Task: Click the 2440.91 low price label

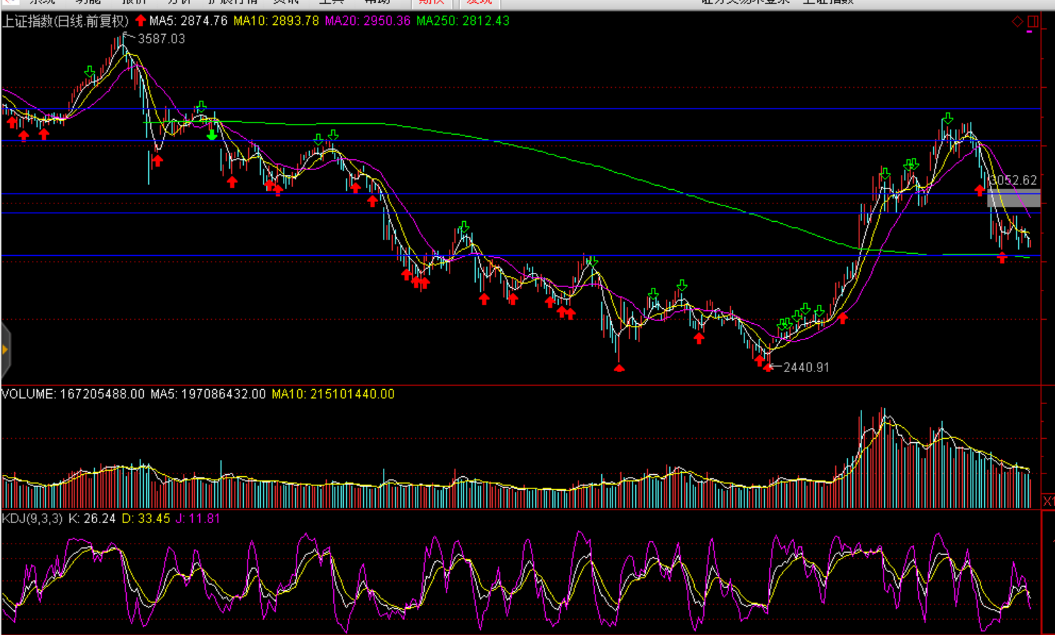Action: point(806,367)
